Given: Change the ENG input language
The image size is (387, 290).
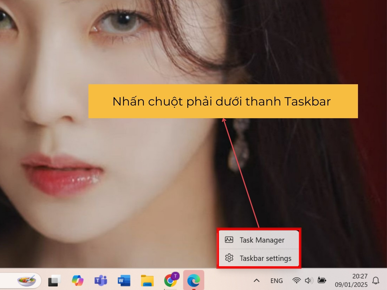Looking at the screenshot, I should (276, 281).
